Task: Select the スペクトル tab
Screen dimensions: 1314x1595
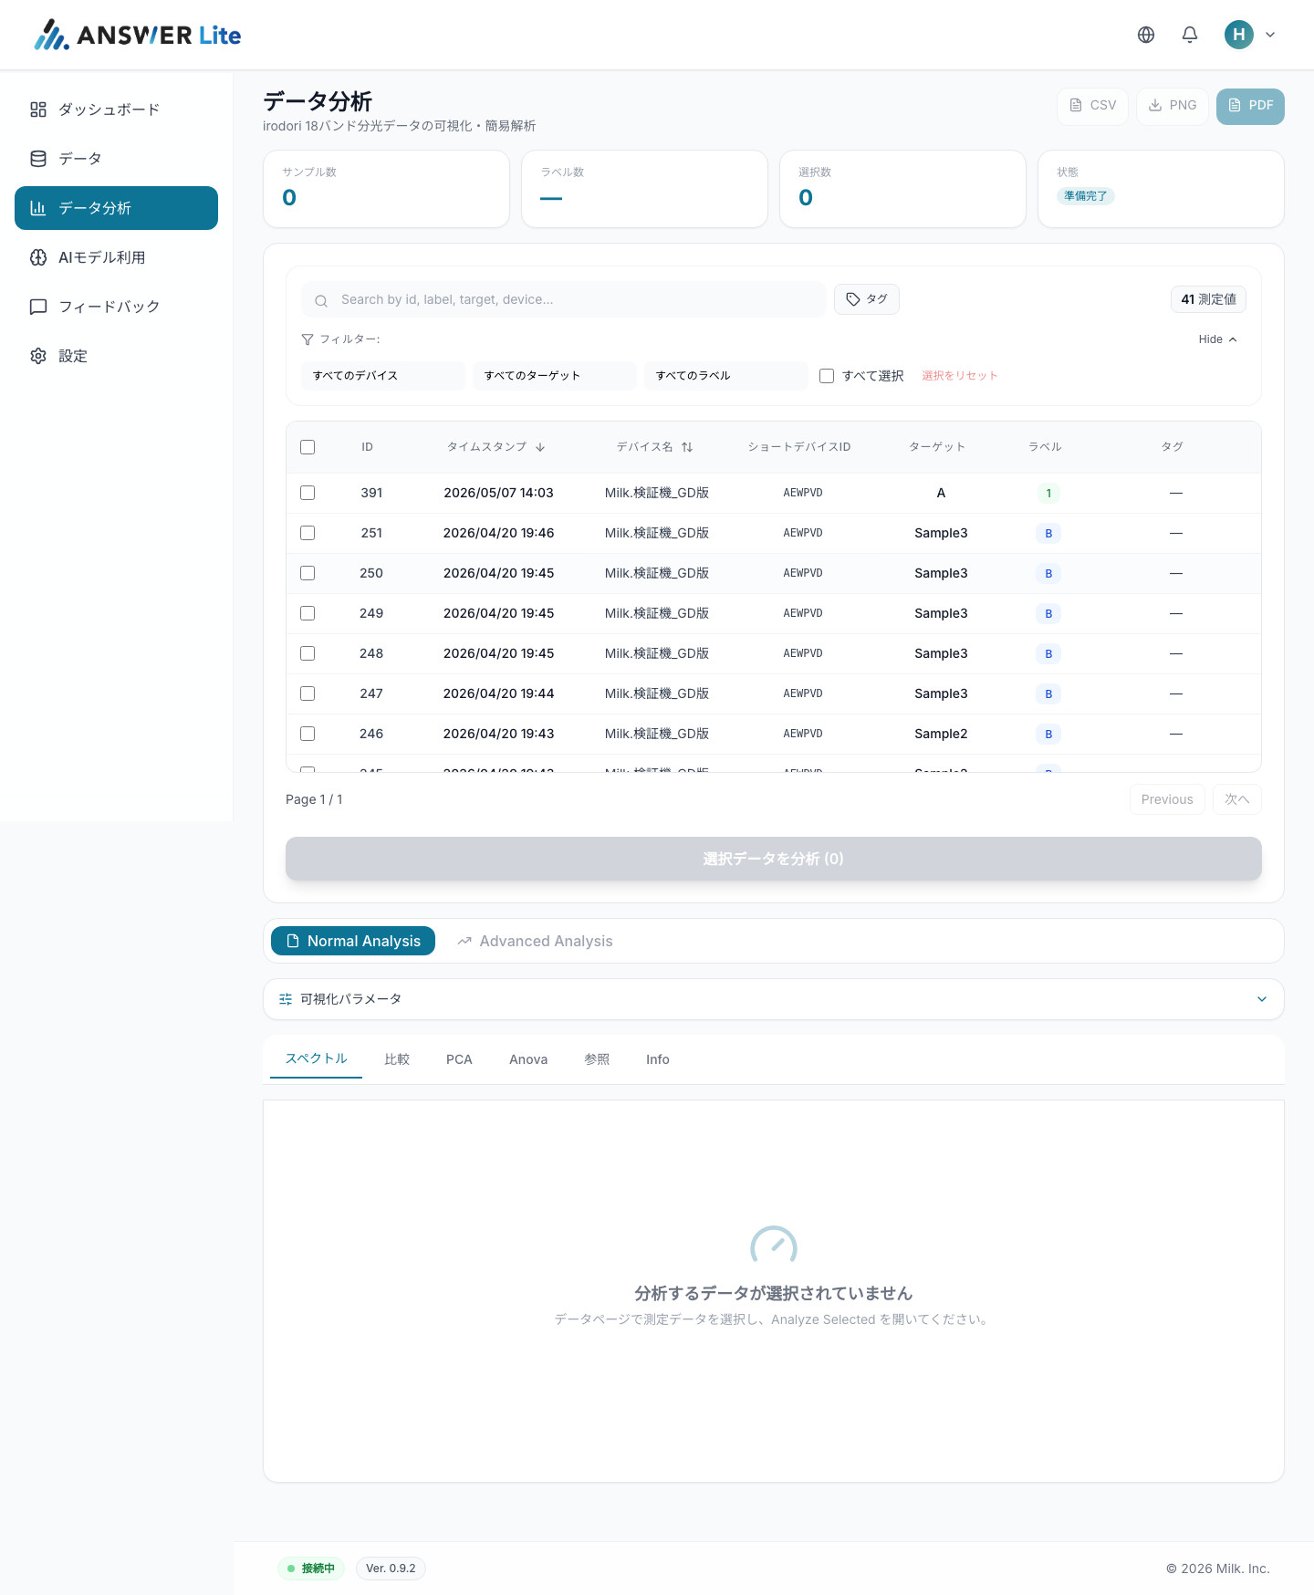Action: tap(316, 1058)
